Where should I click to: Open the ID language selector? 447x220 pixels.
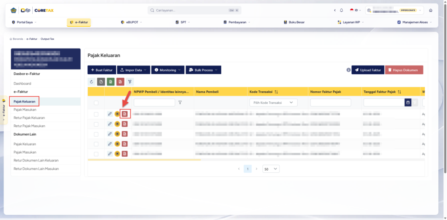(355, 10)
